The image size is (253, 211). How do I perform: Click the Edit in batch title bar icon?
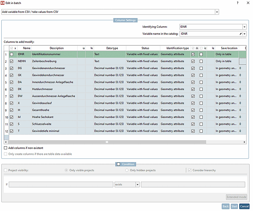tap(3, 3)
